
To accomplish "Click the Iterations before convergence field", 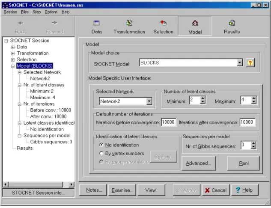I will click(169, 122).
